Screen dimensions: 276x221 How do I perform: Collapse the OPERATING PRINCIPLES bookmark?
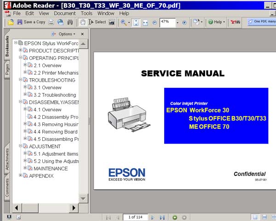(x=20, y=58)
